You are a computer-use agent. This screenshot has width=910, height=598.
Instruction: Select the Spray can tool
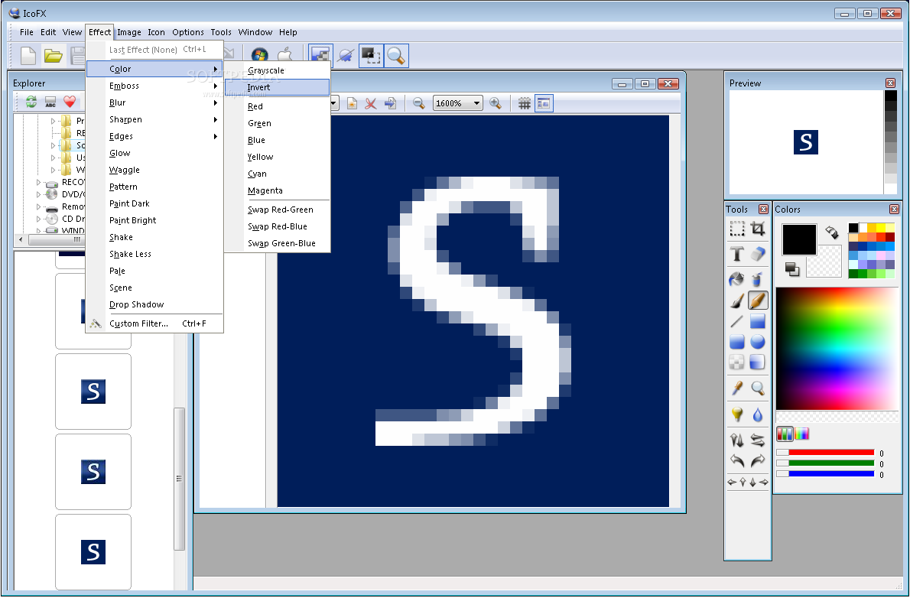[x=757, y=280]
